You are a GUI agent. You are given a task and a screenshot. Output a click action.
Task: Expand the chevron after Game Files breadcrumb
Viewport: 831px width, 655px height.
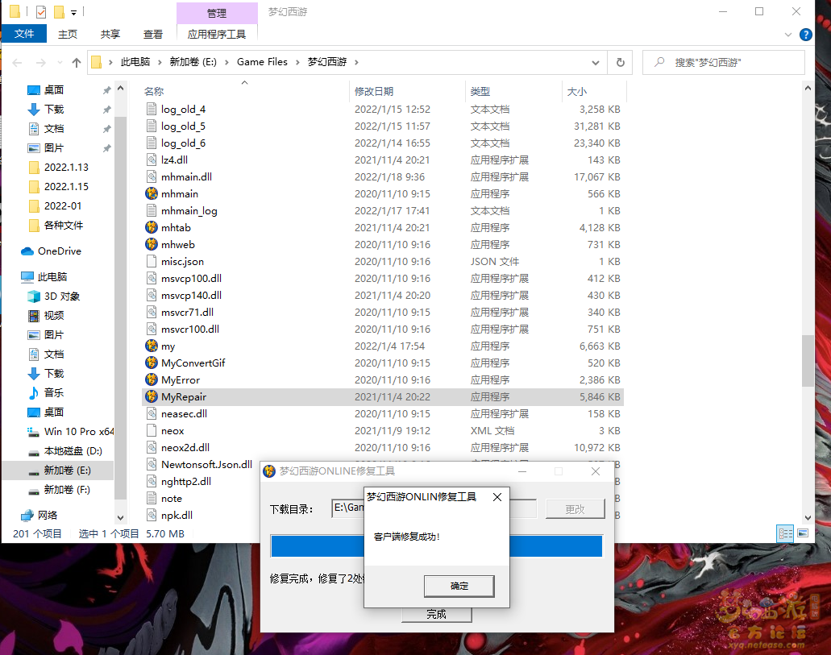[297, 63]
